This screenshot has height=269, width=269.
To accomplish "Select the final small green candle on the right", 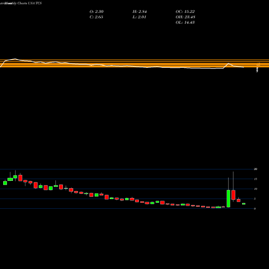I will tap(244, 204).
